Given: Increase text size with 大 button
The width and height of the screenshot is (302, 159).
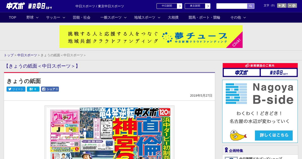Looking at the screenshot, I should (282, 6).
